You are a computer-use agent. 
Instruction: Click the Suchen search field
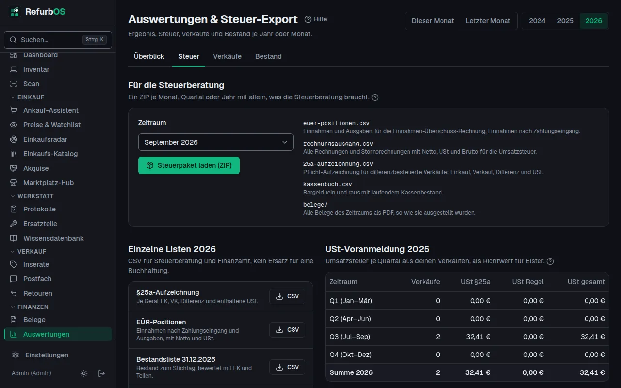58,40
